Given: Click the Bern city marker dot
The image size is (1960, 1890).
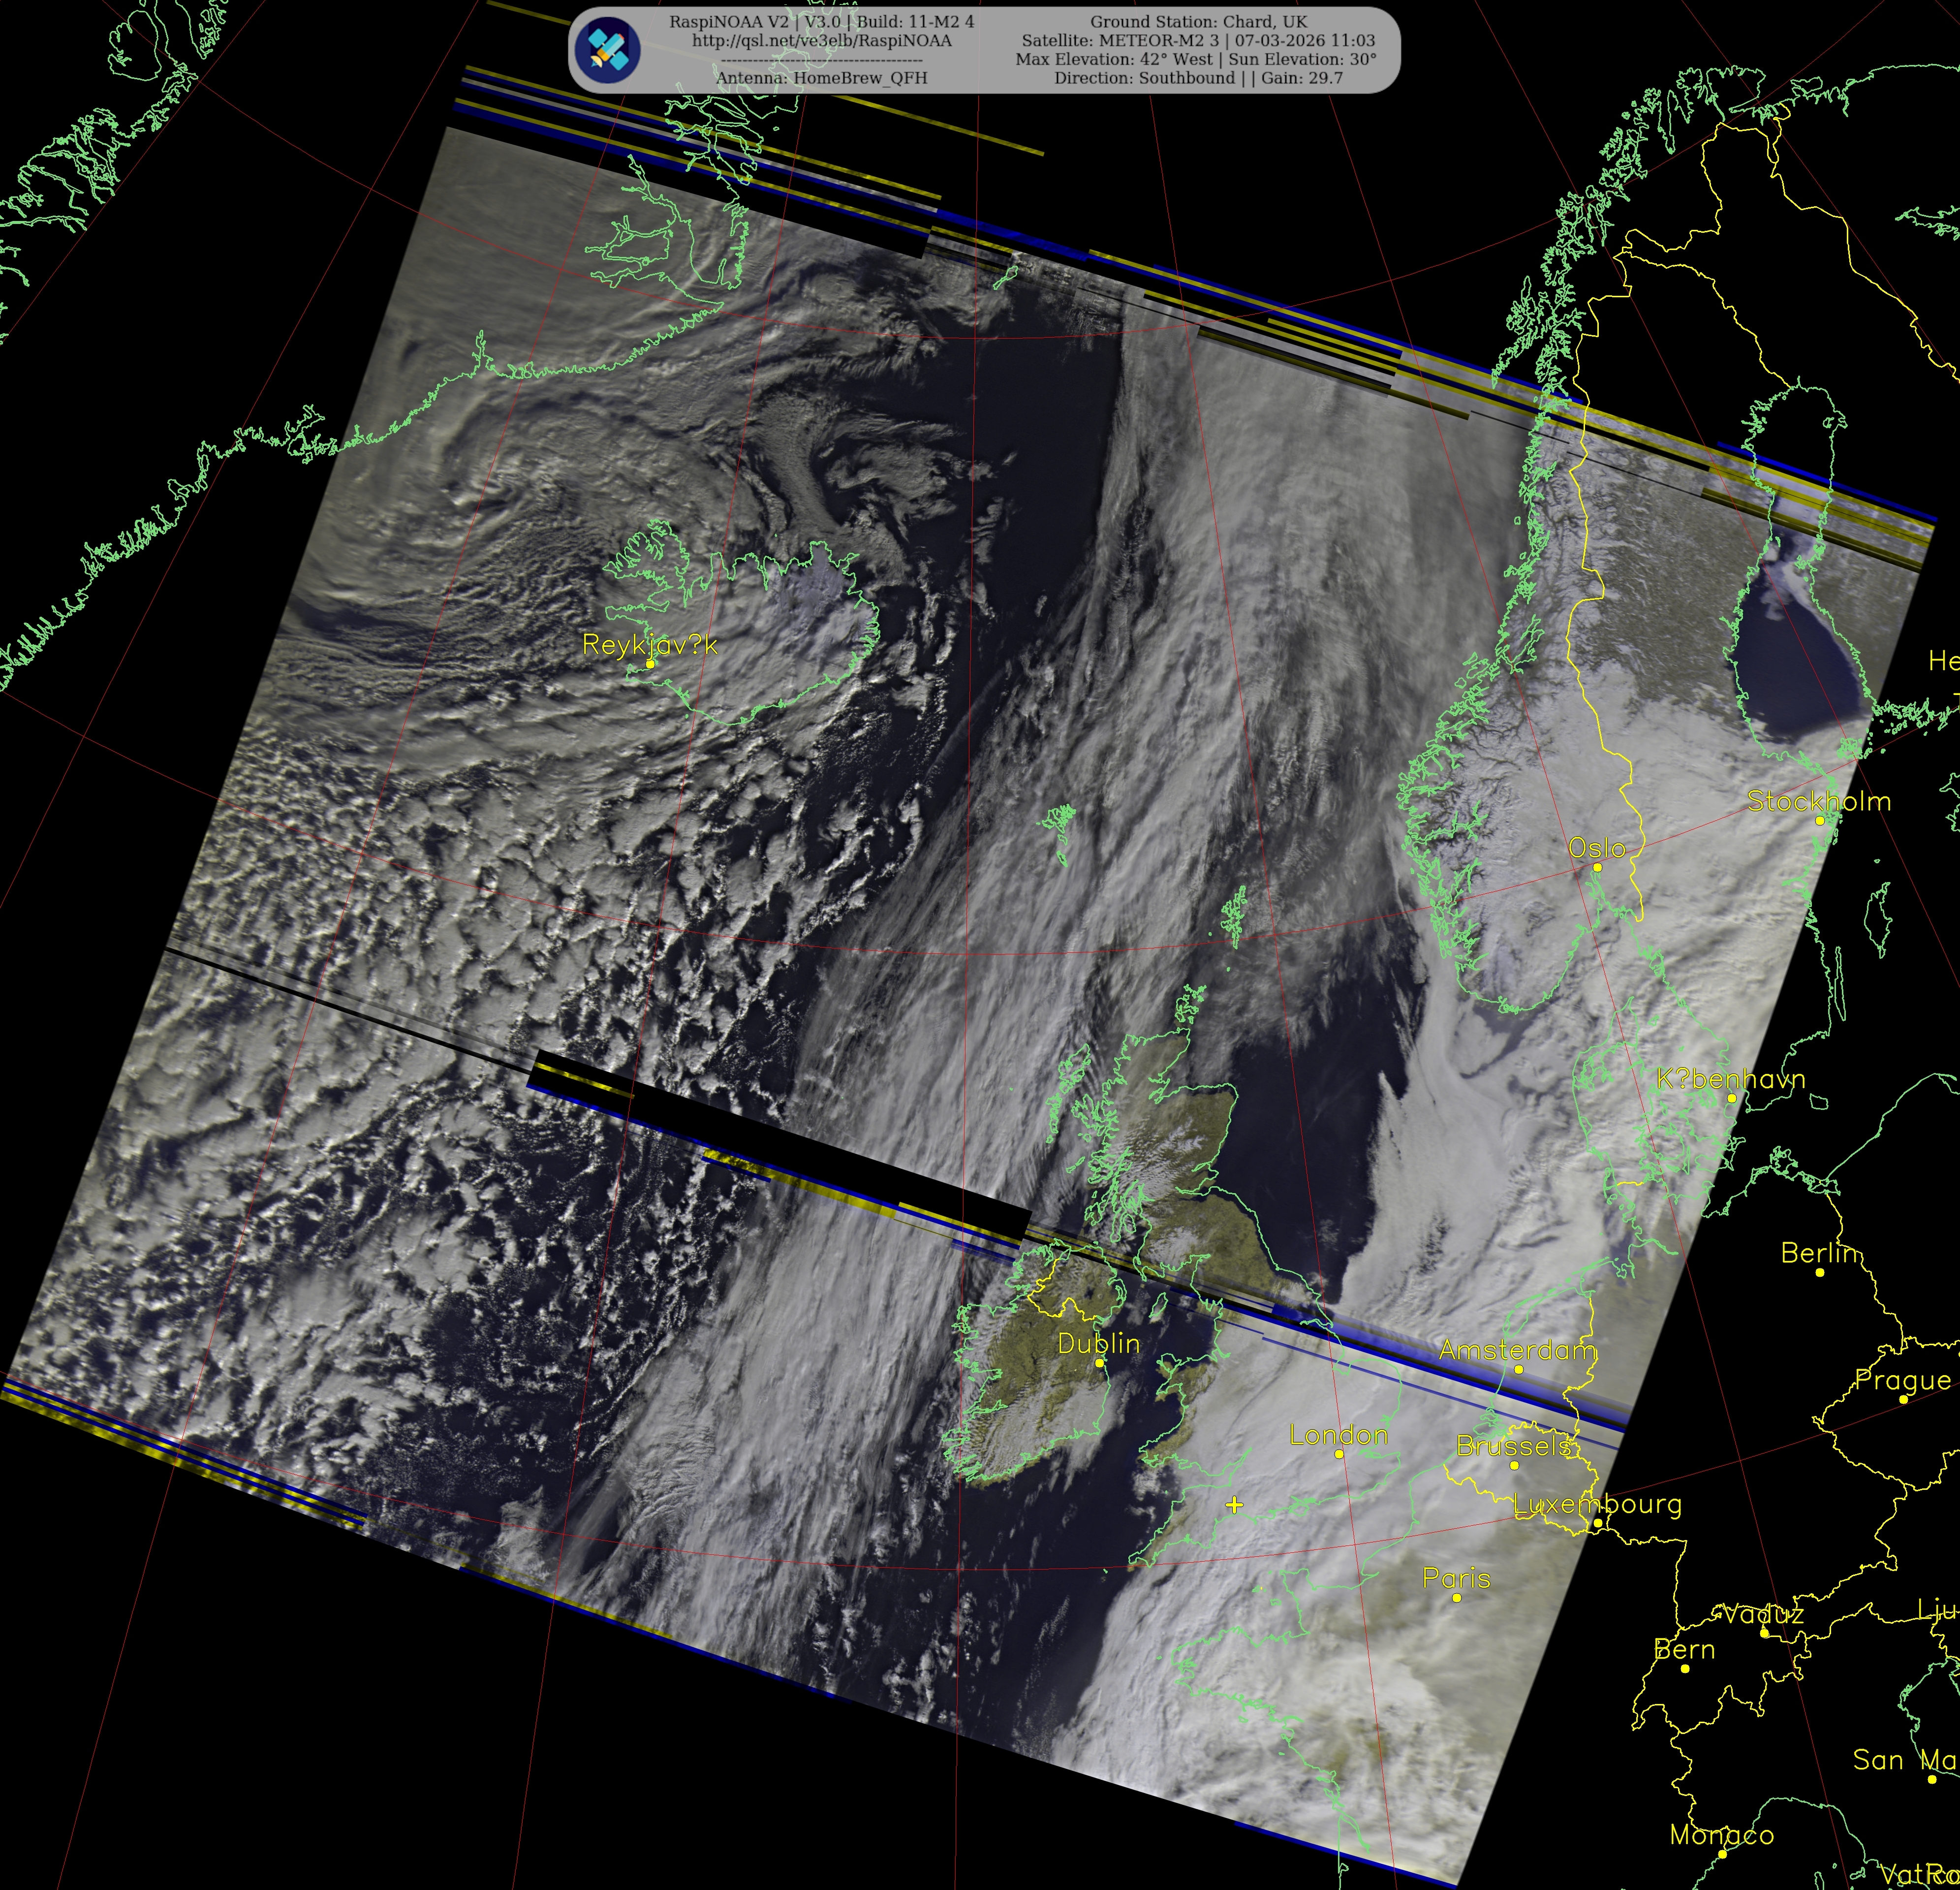Looking at the screenshot, I should coord(1685,1668).
